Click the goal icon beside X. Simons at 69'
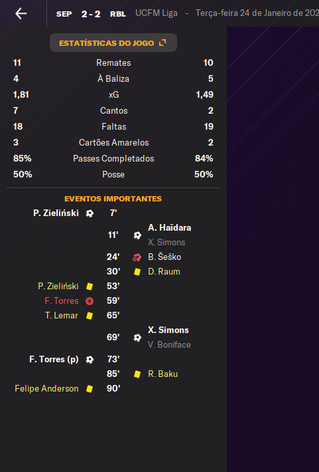The width and height of the screenshot is (319, 472). point(137,338)
